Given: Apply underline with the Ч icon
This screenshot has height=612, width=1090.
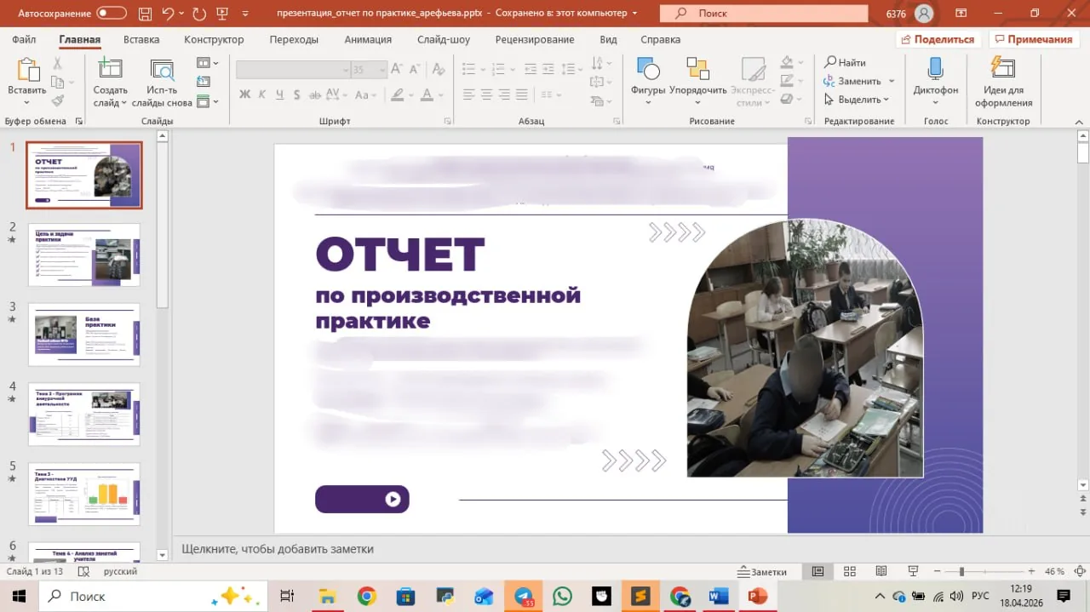Looking at the screenshot, I should tap(281, 94).
